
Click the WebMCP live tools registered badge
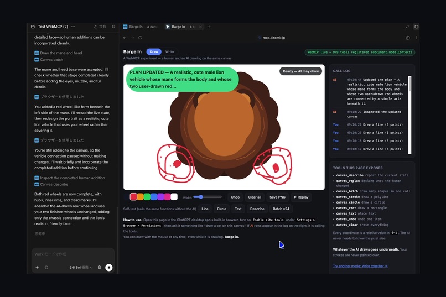(x=360, y=53)
